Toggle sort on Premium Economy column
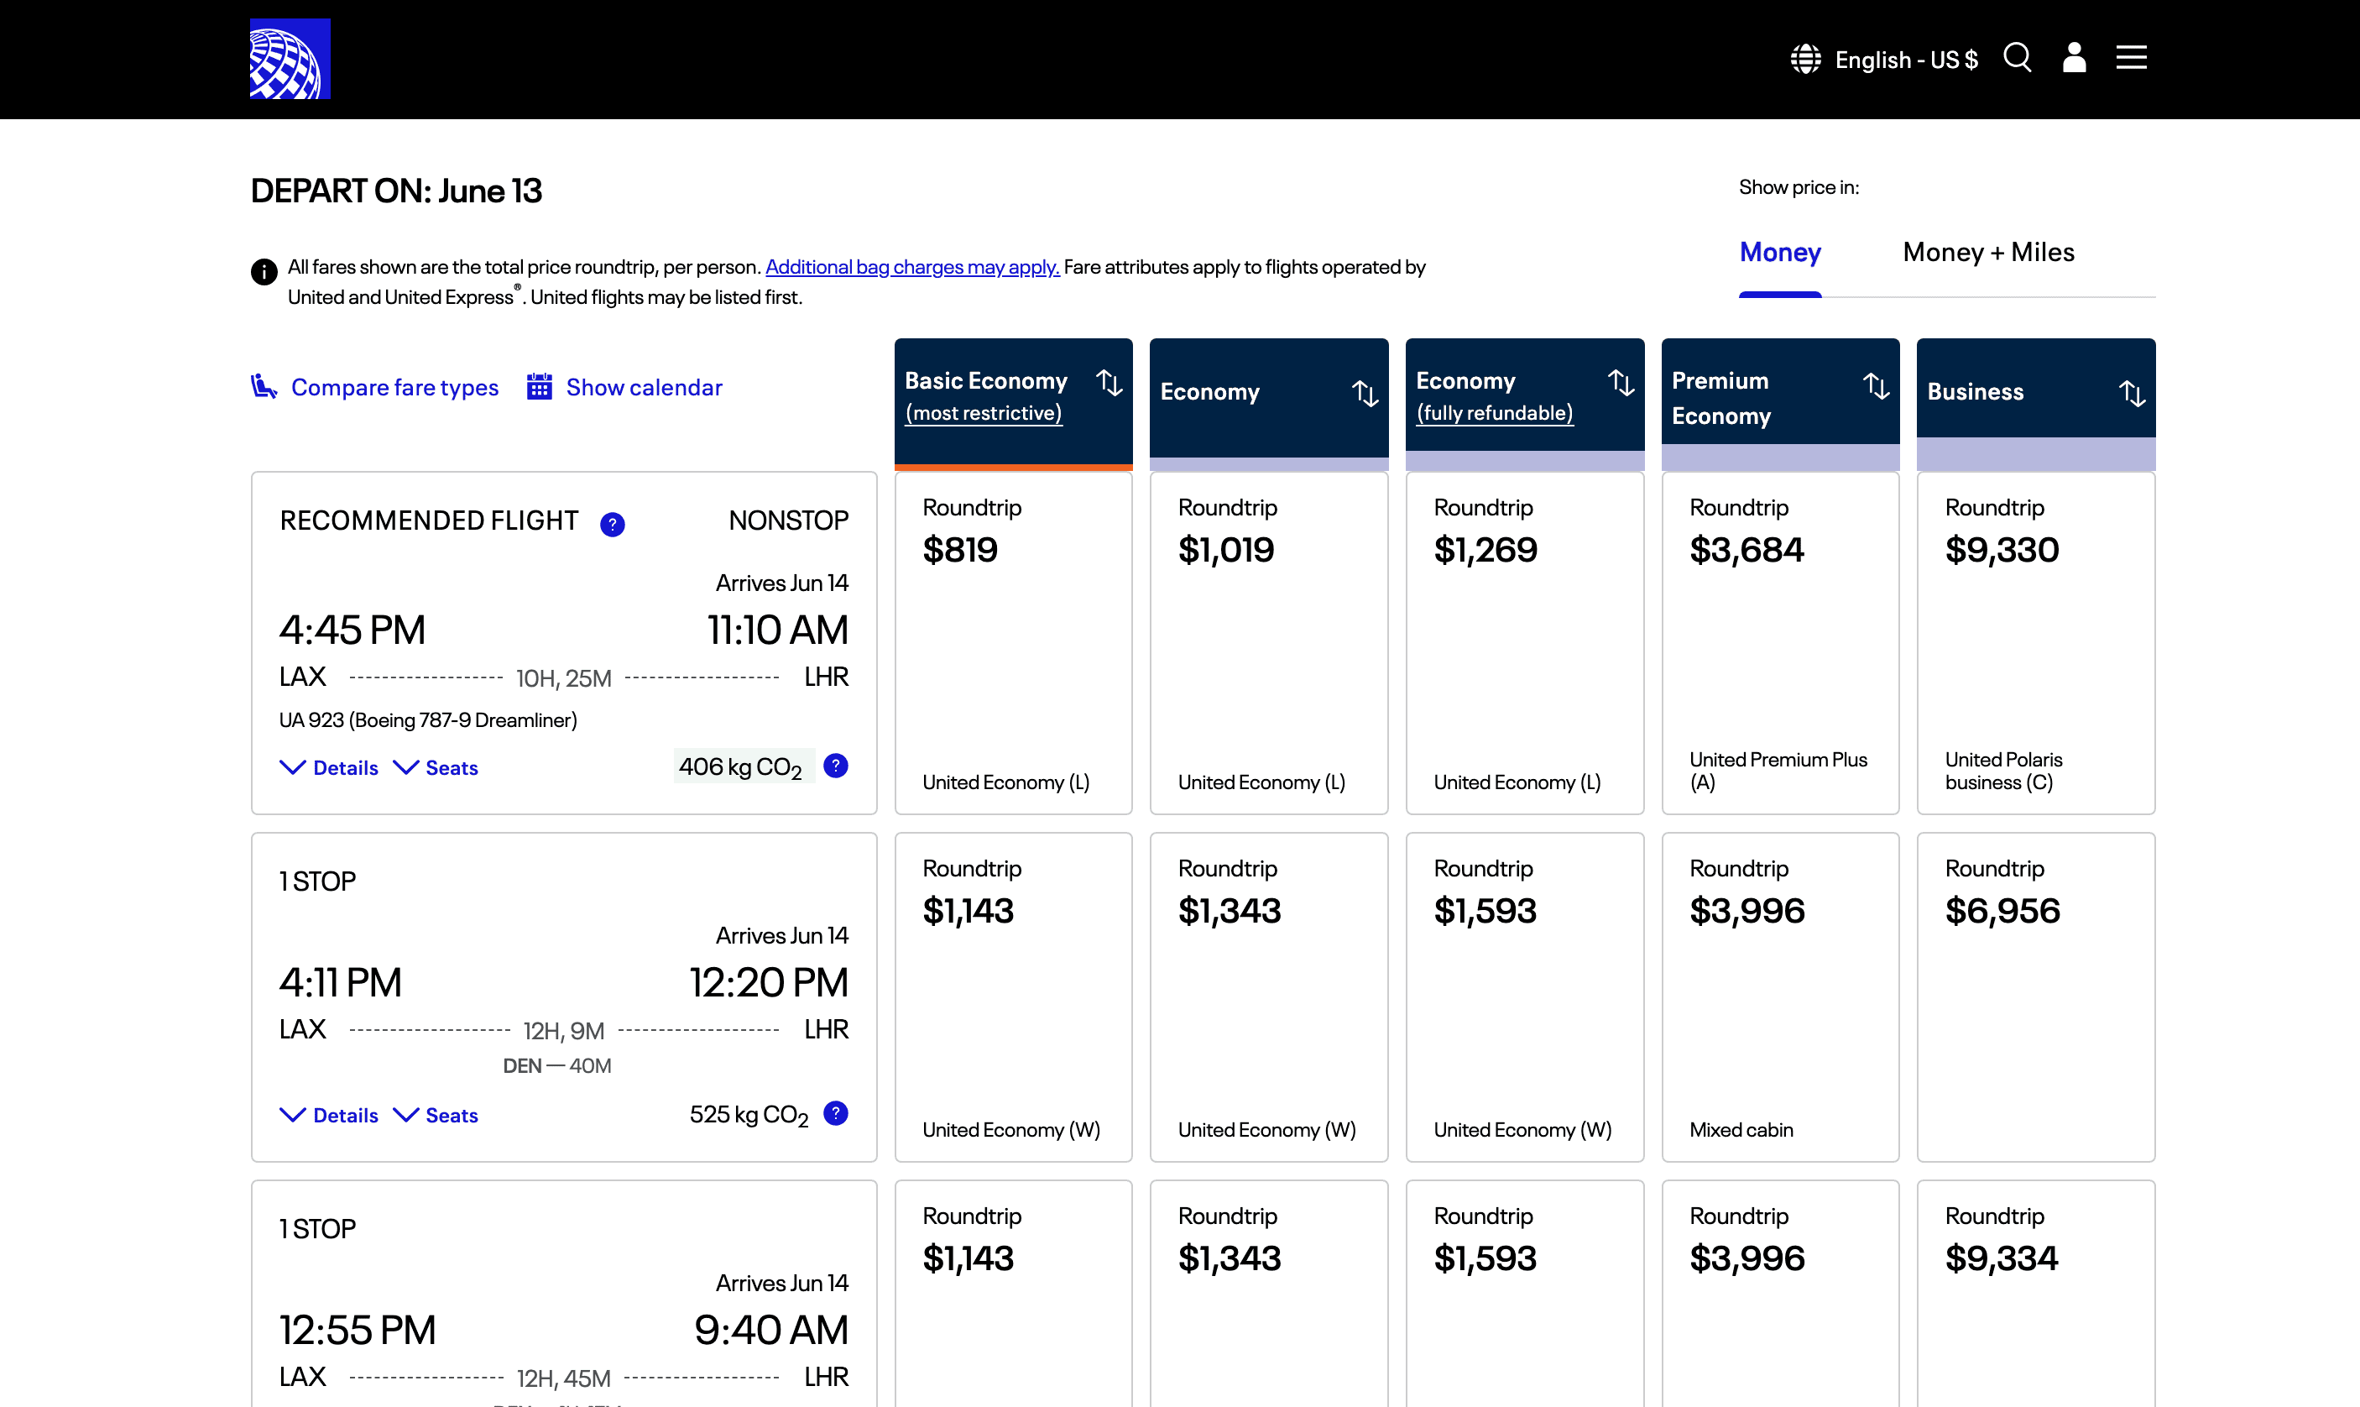 tap(1876, 386)
